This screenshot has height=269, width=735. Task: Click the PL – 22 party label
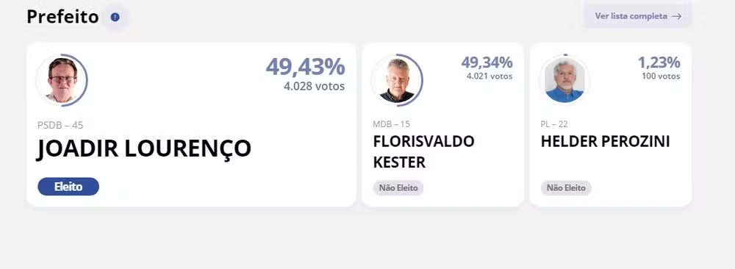pyautogui.click(x=554, y=124)
